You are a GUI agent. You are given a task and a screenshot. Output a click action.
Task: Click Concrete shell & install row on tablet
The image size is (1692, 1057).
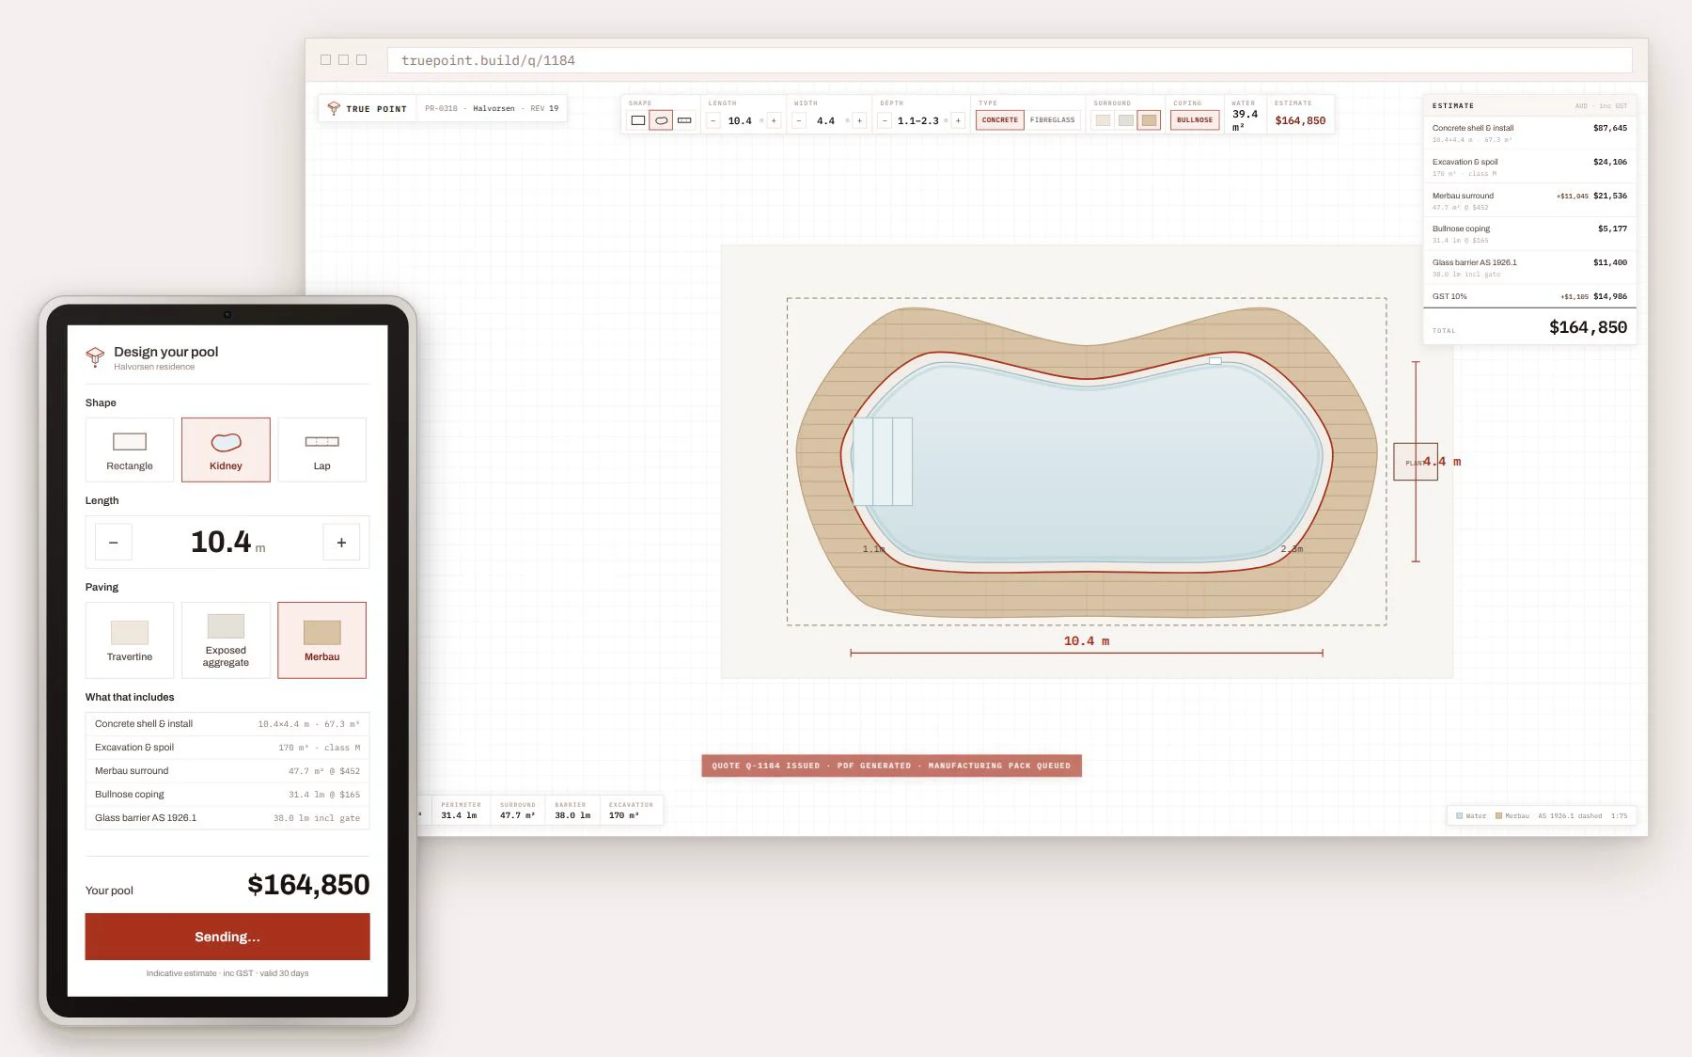tap(227, 724)
